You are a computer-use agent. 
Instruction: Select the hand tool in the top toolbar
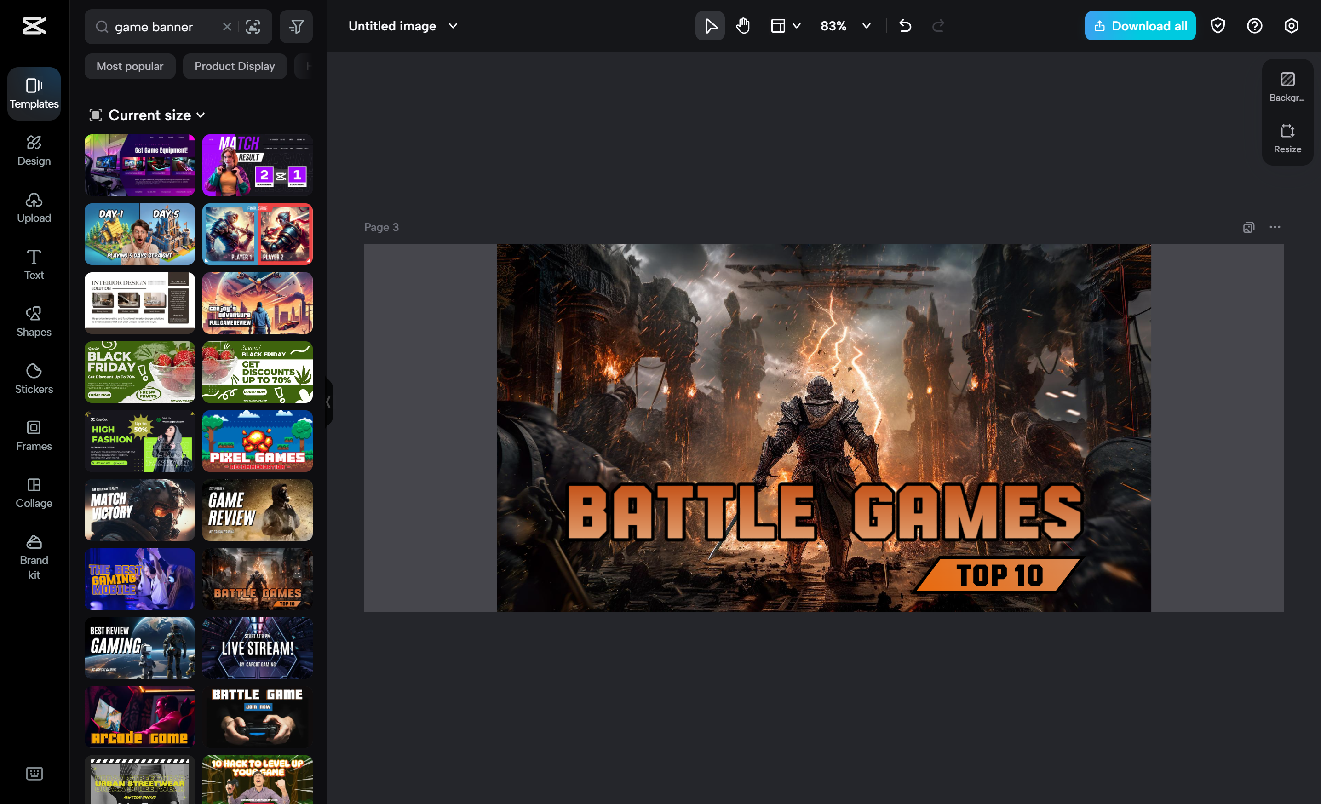[742, 25]
